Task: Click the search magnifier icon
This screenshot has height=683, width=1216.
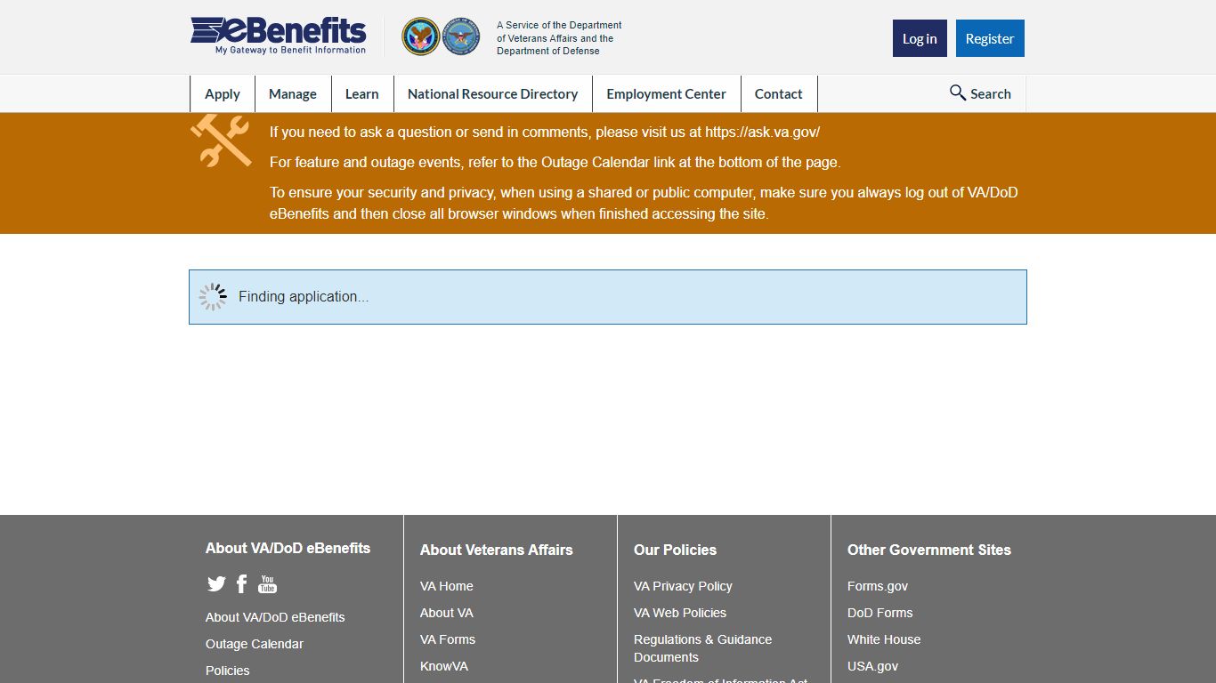Action: click(958, 92)
